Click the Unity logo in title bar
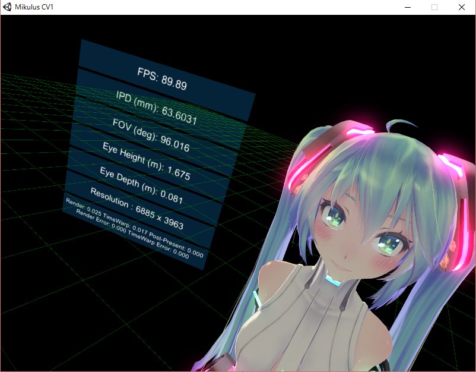Screen dimensions: 476x372 tap(7, 7)
